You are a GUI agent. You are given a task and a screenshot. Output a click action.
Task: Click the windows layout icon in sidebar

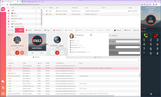3,82
